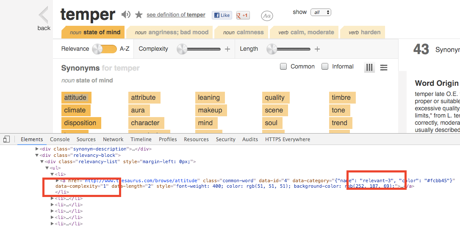The image size is (460, 227).
Task: Open the DevTools Resources tab
Action: tap(196, 139)
